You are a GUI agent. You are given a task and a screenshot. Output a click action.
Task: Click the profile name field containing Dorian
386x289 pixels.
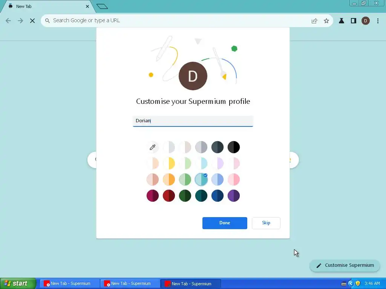pos(193,121)
